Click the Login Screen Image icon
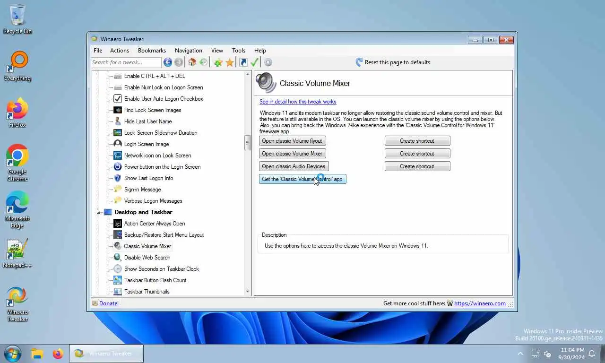Image resolution: width=605 pixels, height=363 pixels. pos(118,144)
